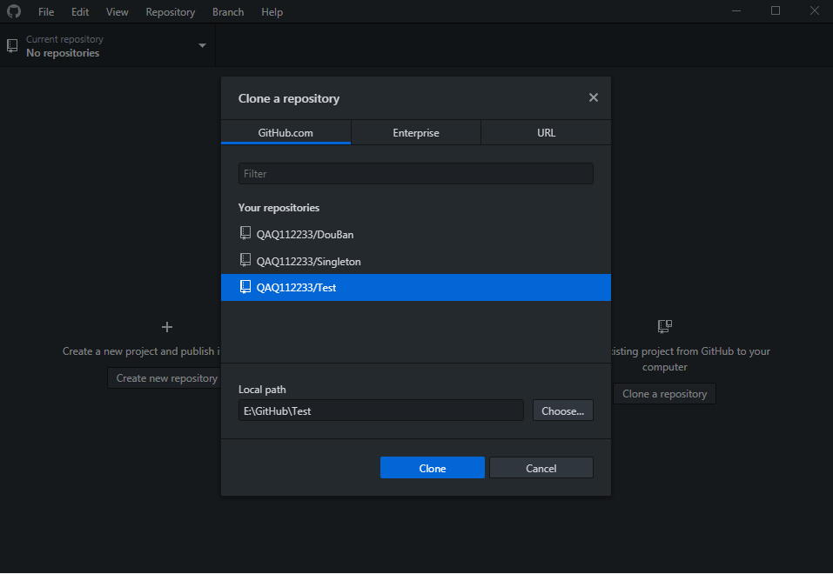Focus the Filter repositories text field
The height and width of the screenshot is (574, 833).
(x=416, y=174)
